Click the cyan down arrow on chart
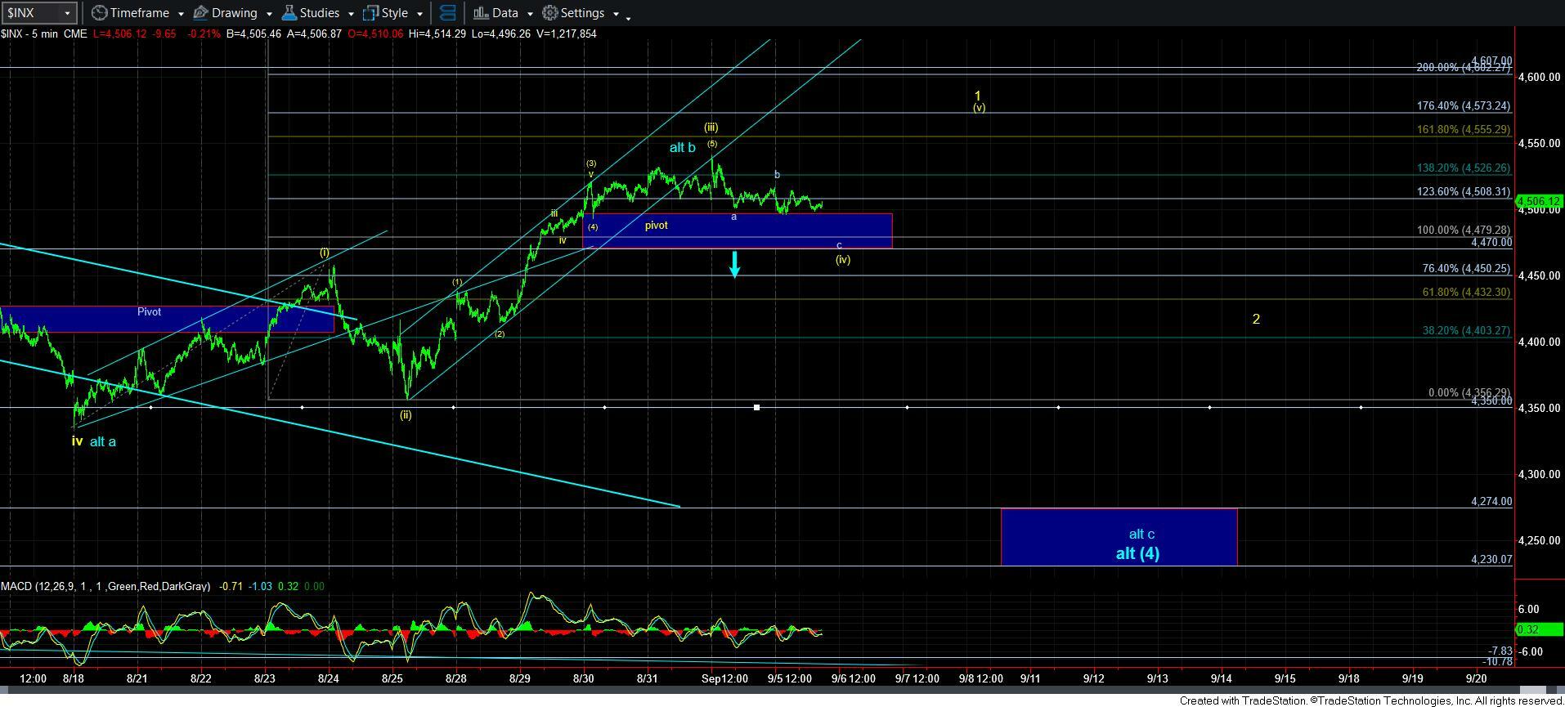1565x707 pixels. coord(734,264)
